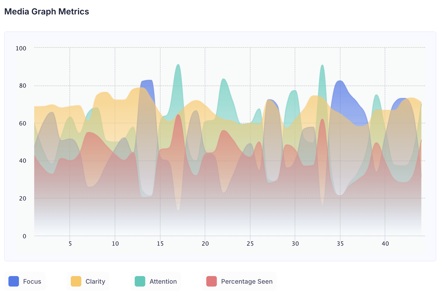This screenshot has width=441, height=296.
Task: Toggle the Percentage Seen series visibility
Action: 239,281
